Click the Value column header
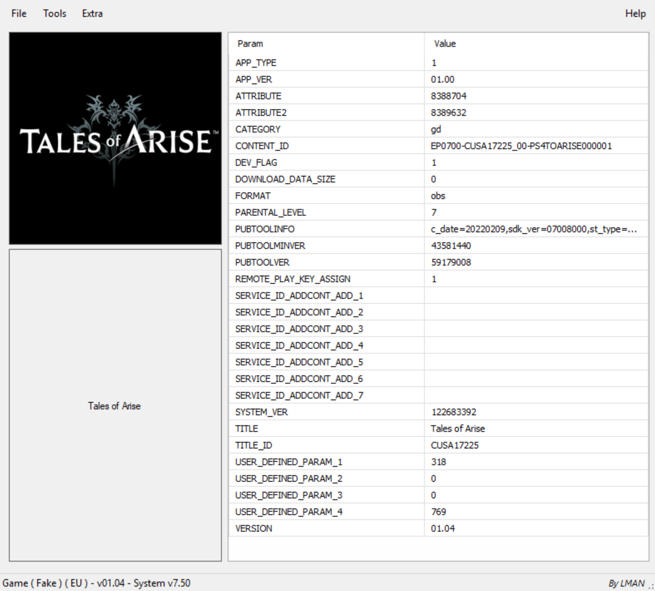 (444, 43)
